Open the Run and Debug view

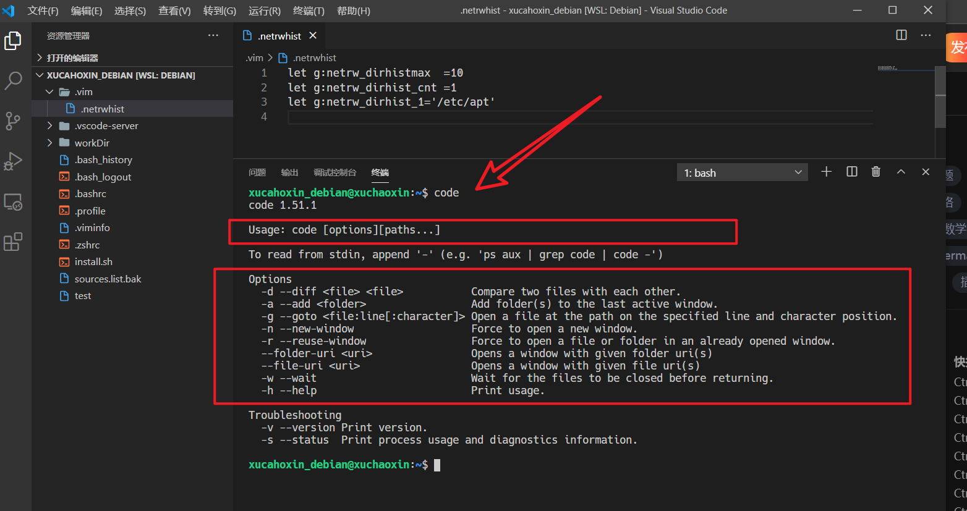(13, 161)
